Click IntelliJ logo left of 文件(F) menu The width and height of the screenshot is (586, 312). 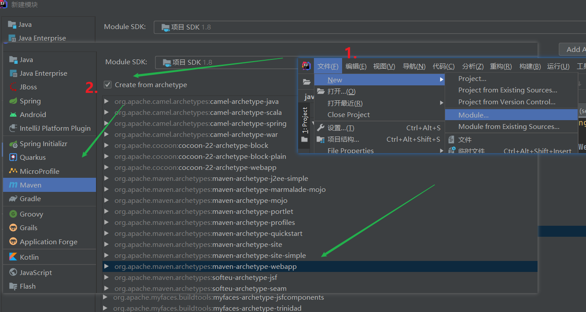click(306, 66)
